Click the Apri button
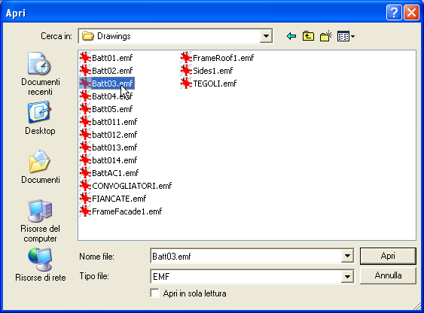Screen dimensions: 424x313 pyautogui.click(x=388, y=256)
